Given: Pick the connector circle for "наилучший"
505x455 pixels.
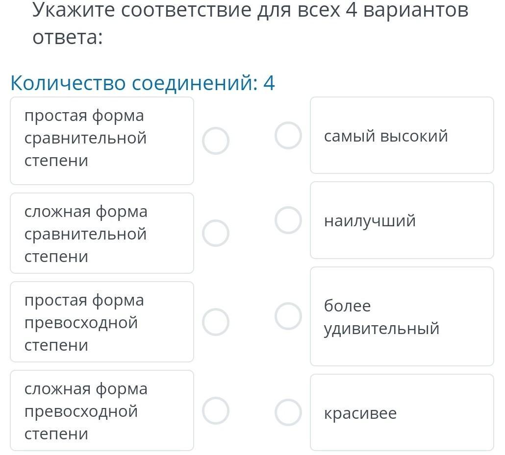Looking at the screenshot, I should (288, 220).
